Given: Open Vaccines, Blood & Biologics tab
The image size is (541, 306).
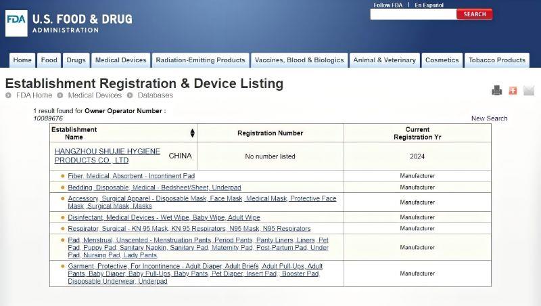Looking at the screenshot, I should pos(299,60).
